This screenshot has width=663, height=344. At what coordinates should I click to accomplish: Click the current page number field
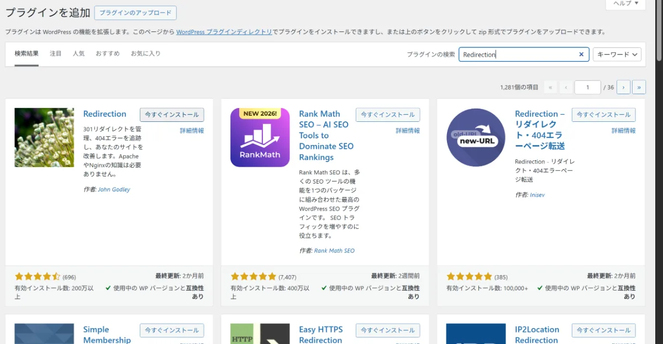[588, 87]
